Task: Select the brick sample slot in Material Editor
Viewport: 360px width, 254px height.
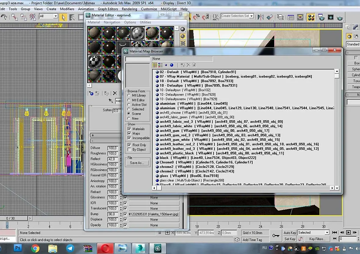Action: (152, 34)
